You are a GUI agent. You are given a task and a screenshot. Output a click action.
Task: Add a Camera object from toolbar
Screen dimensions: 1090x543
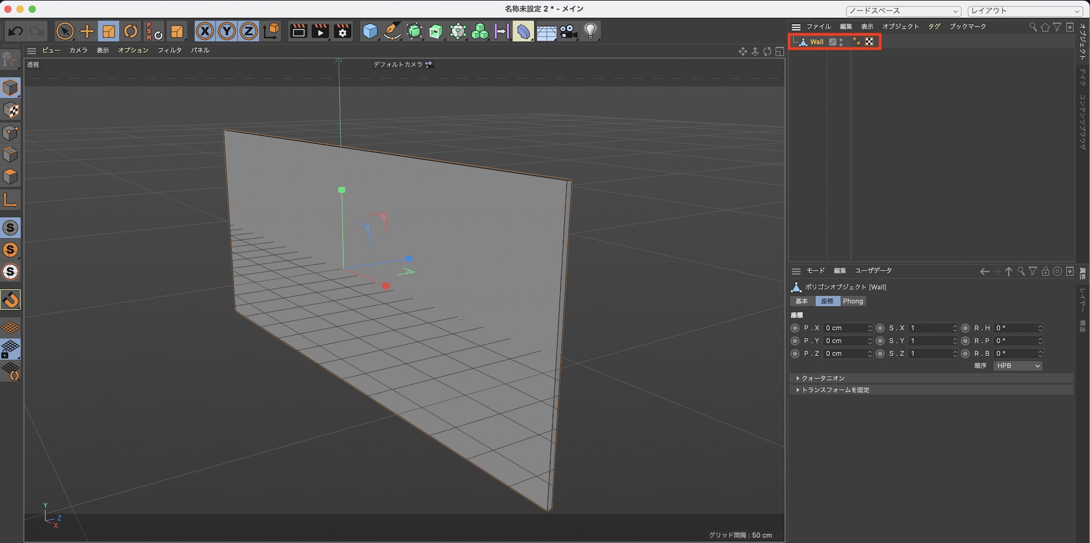tap(568, 32)
